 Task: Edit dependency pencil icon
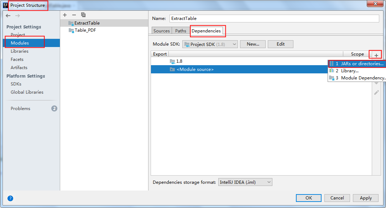pos(376,93)
